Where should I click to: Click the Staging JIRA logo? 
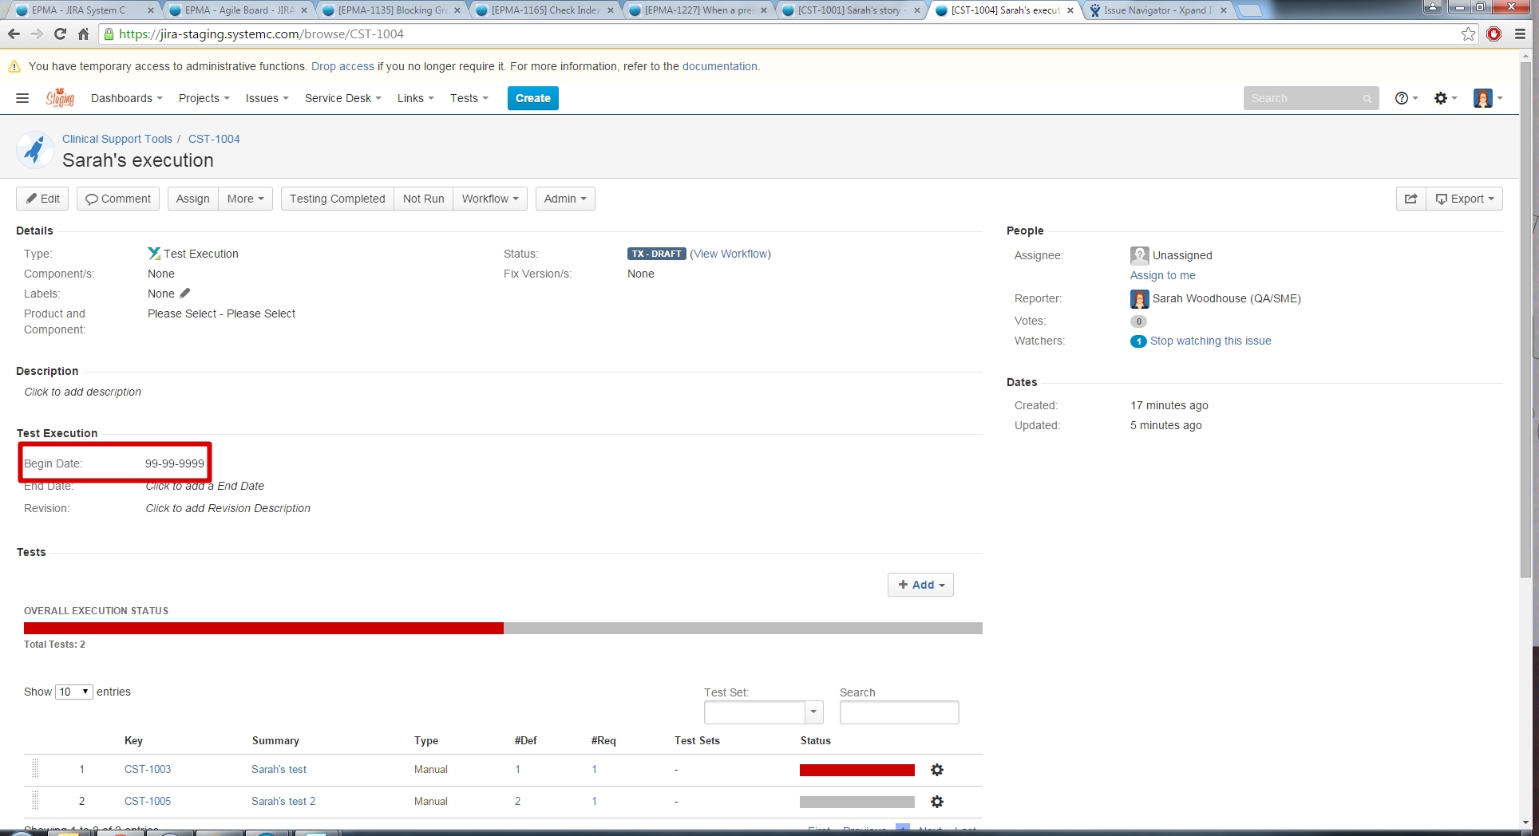point(60,98)
